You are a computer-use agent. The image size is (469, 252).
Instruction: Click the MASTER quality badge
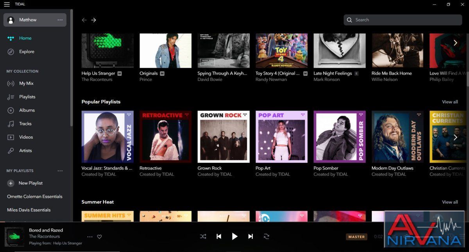[356, 237]
